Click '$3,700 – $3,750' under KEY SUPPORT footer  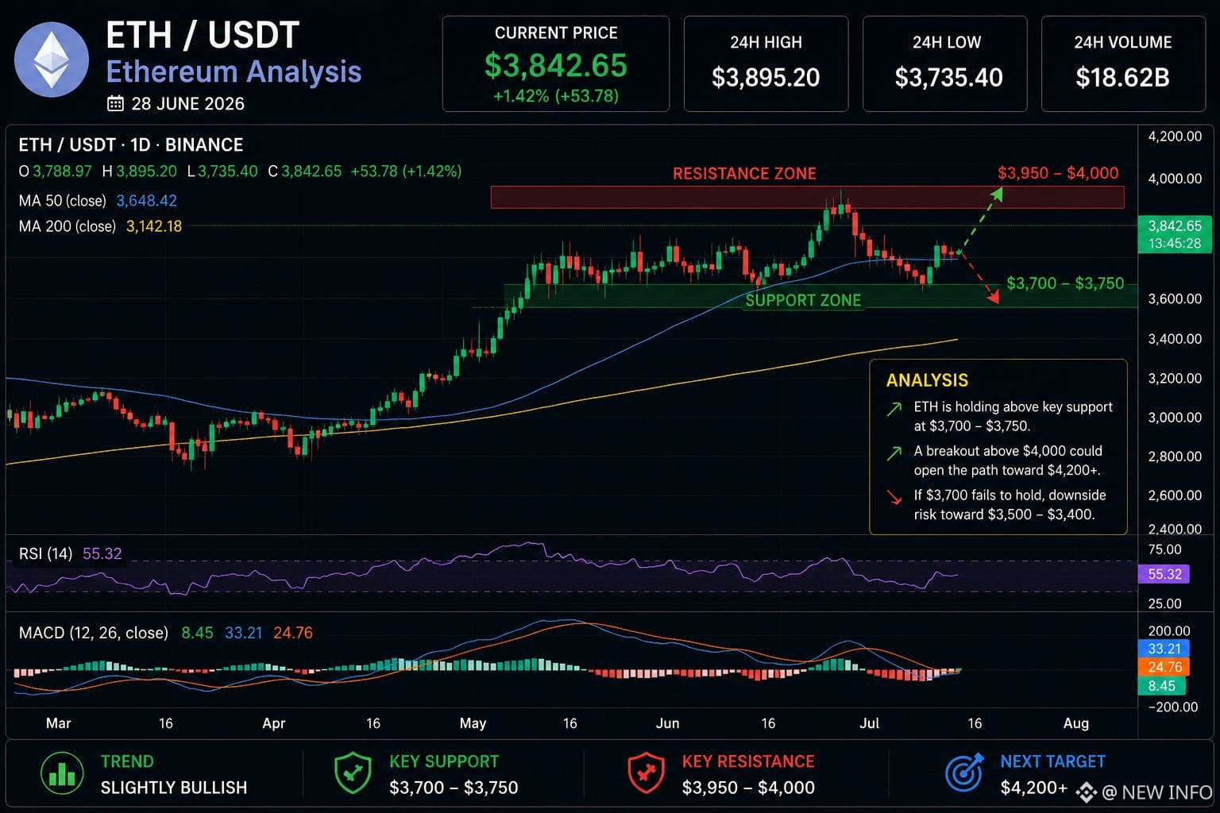point(454,788)
